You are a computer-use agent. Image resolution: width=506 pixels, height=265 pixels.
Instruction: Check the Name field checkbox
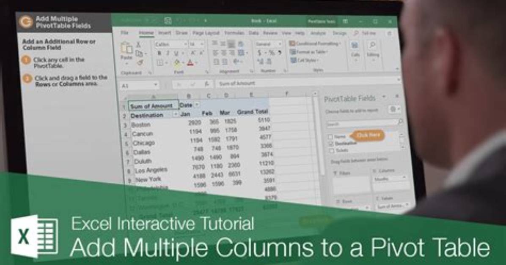pyautogui.click(x=330, y=137)
